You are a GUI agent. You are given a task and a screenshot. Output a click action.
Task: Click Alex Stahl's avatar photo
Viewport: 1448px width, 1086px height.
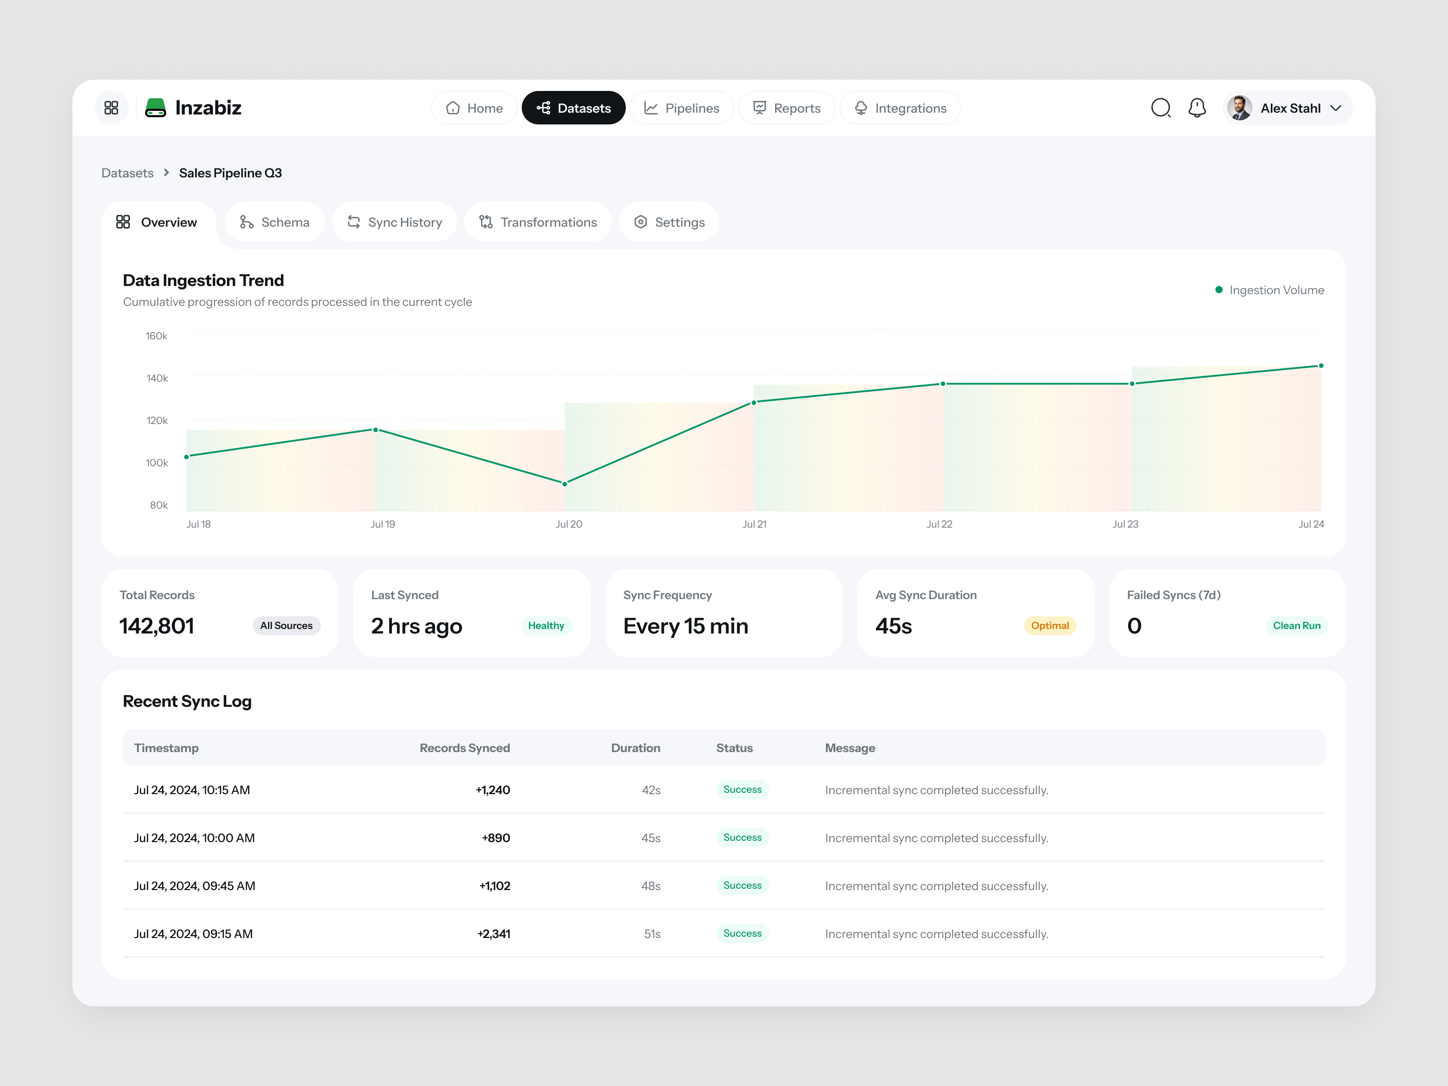pyautogui.click(x=1239, y=108)
